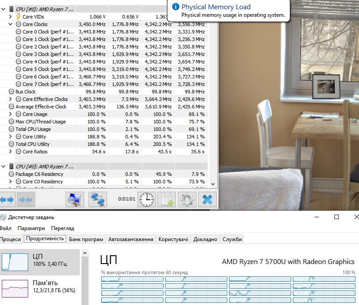Open HWiNFO sensor settings gear icon

tap(187, 200)
